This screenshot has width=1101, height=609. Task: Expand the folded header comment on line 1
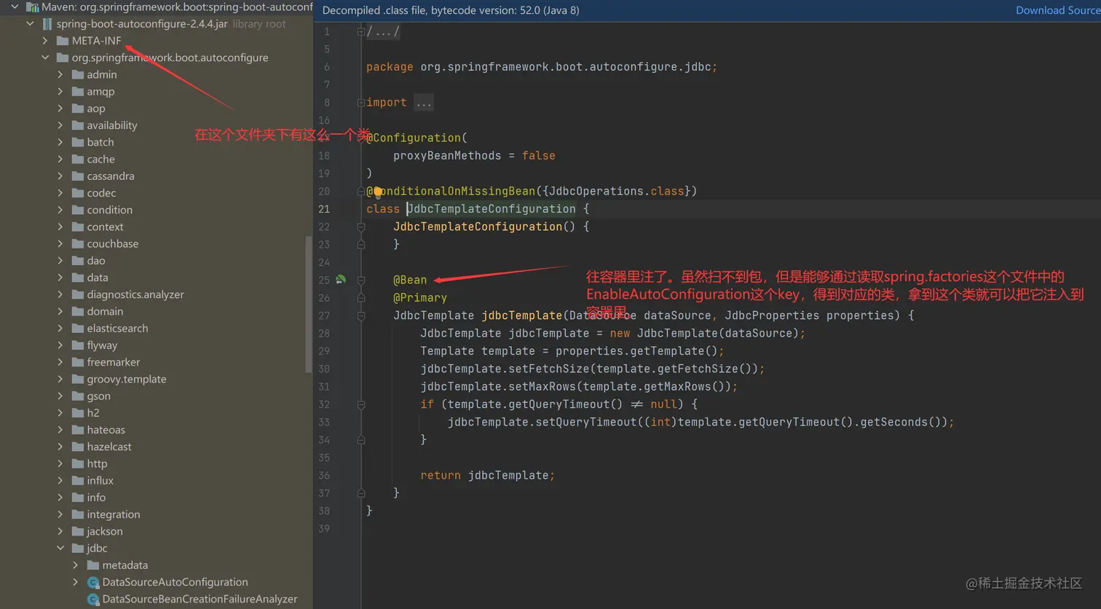[x=360, y=31]
